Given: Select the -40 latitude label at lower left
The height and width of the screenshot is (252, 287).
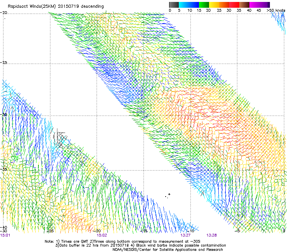Looking at the screenshot, I should pyautogui.click(x=3, y=227).
